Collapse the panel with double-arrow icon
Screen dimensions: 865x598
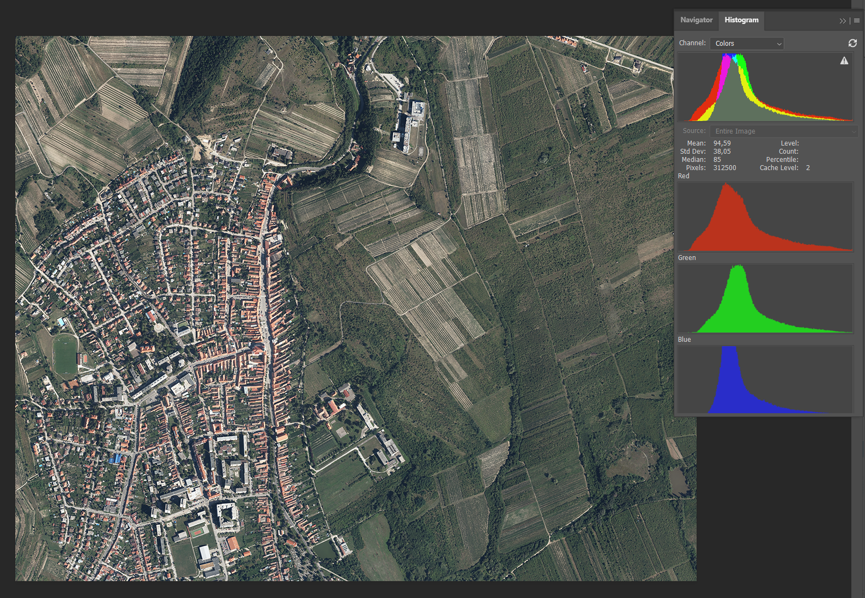tap(843, 21)
